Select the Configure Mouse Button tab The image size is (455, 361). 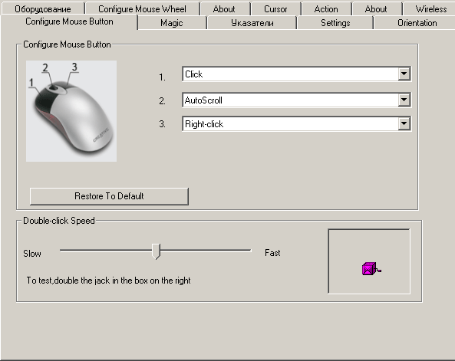[x=69, y=21]
